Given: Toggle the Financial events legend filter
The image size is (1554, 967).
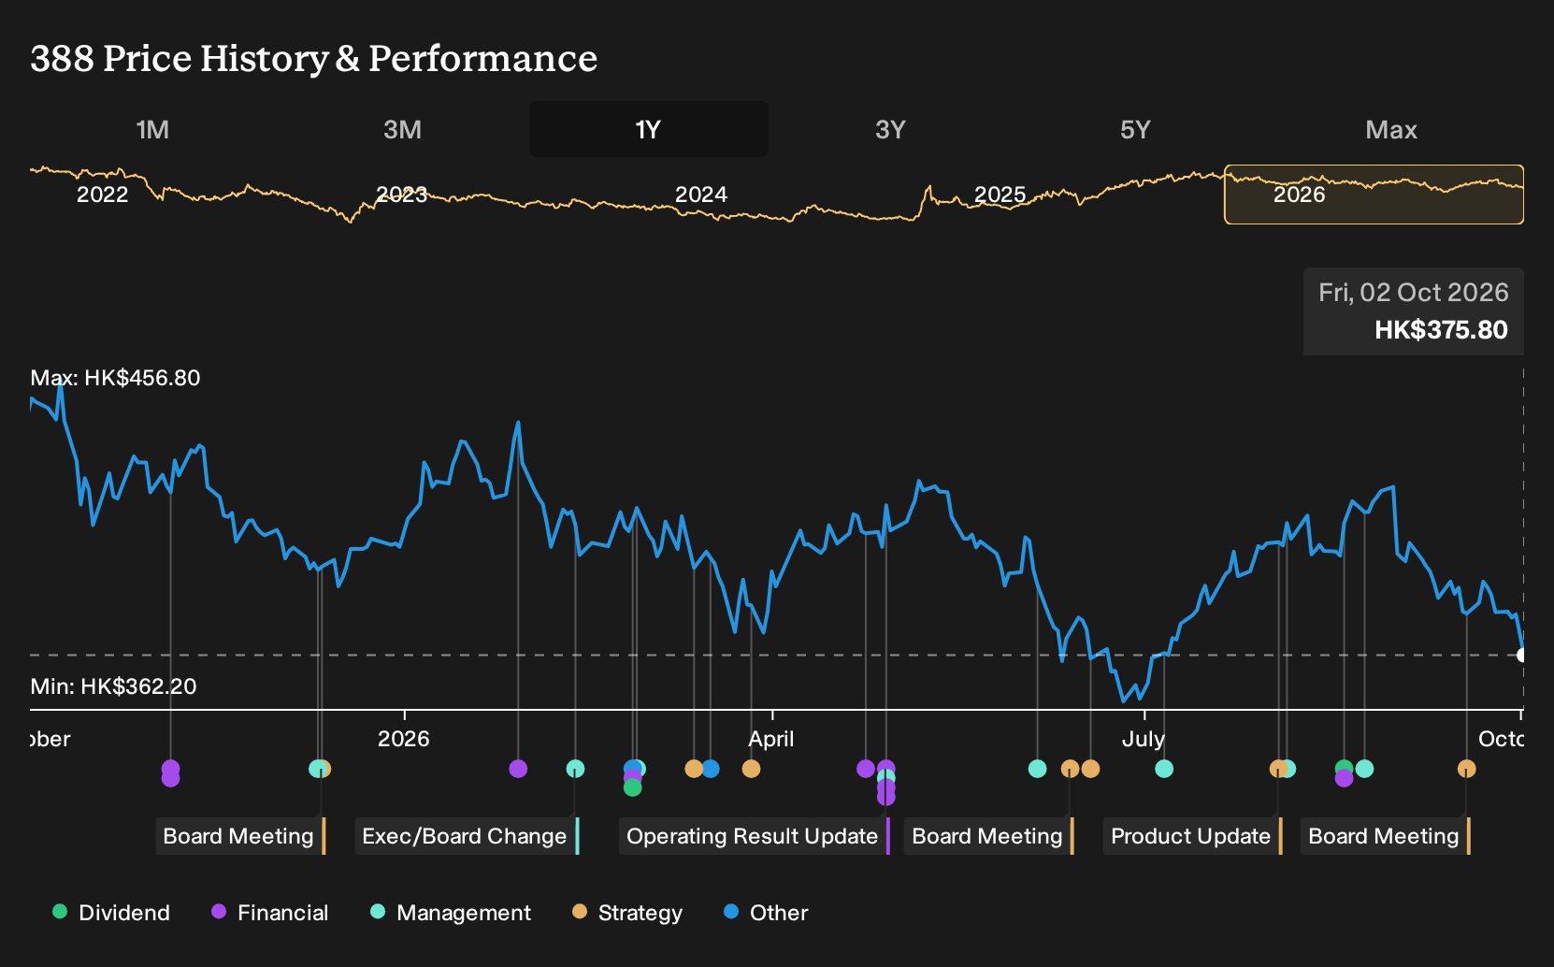Looking at the screenshot, I should tap(270, 912).
